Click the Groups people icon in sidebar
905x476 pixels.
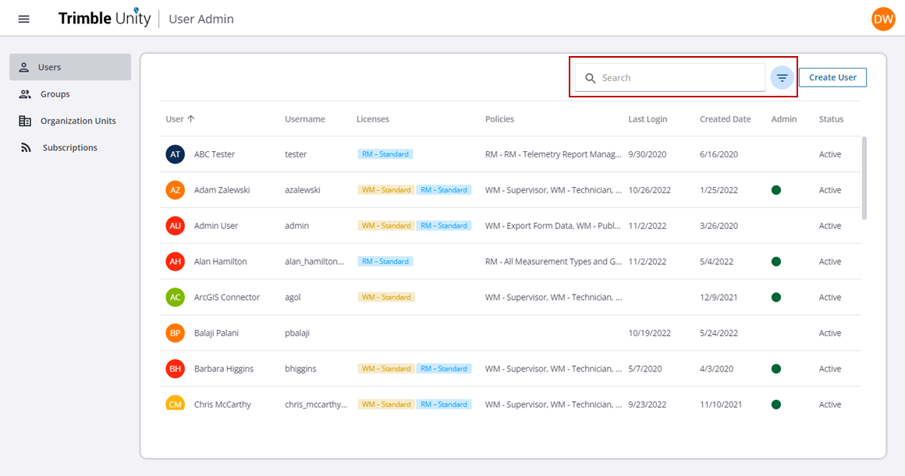pyautogui.click(x=25, y=94)
